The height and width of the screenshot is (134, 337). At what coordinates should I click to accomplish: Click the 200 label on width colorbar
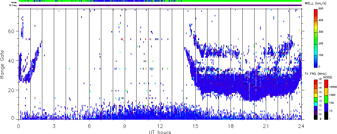[x=321, y=43]
